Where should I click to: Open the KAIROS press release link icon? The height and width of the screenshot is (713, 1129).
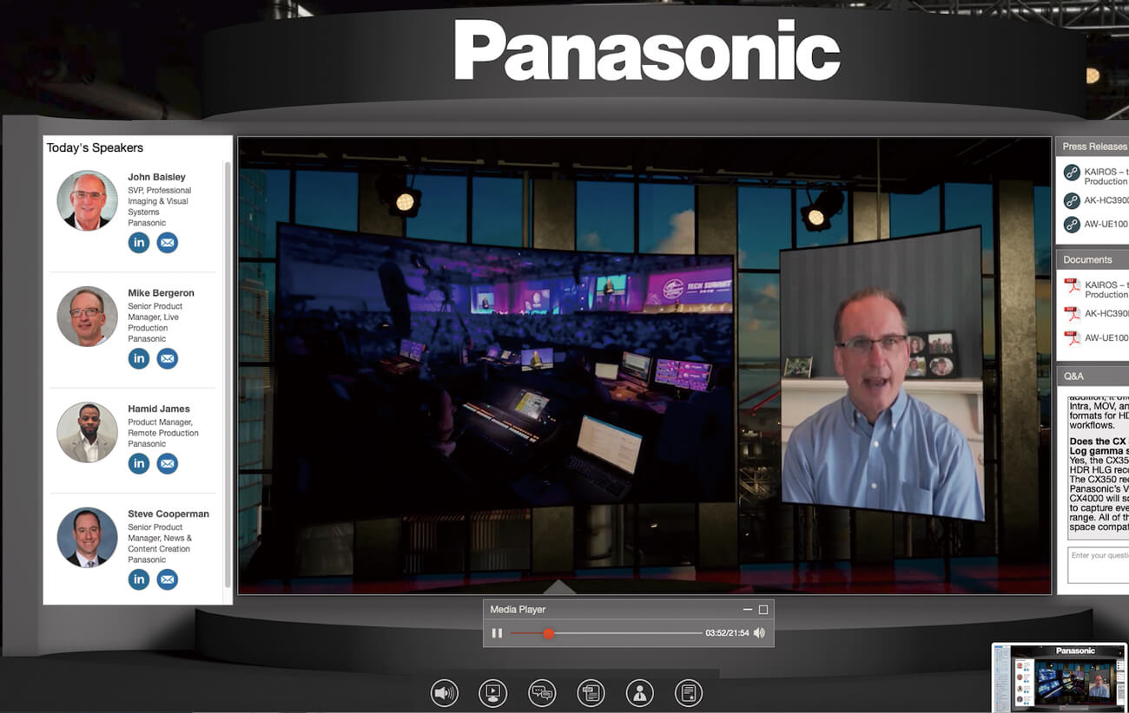point(1072,173)
